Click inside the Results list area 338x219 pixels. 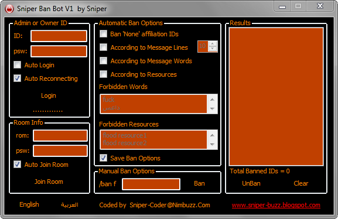(x=276, y=97)
